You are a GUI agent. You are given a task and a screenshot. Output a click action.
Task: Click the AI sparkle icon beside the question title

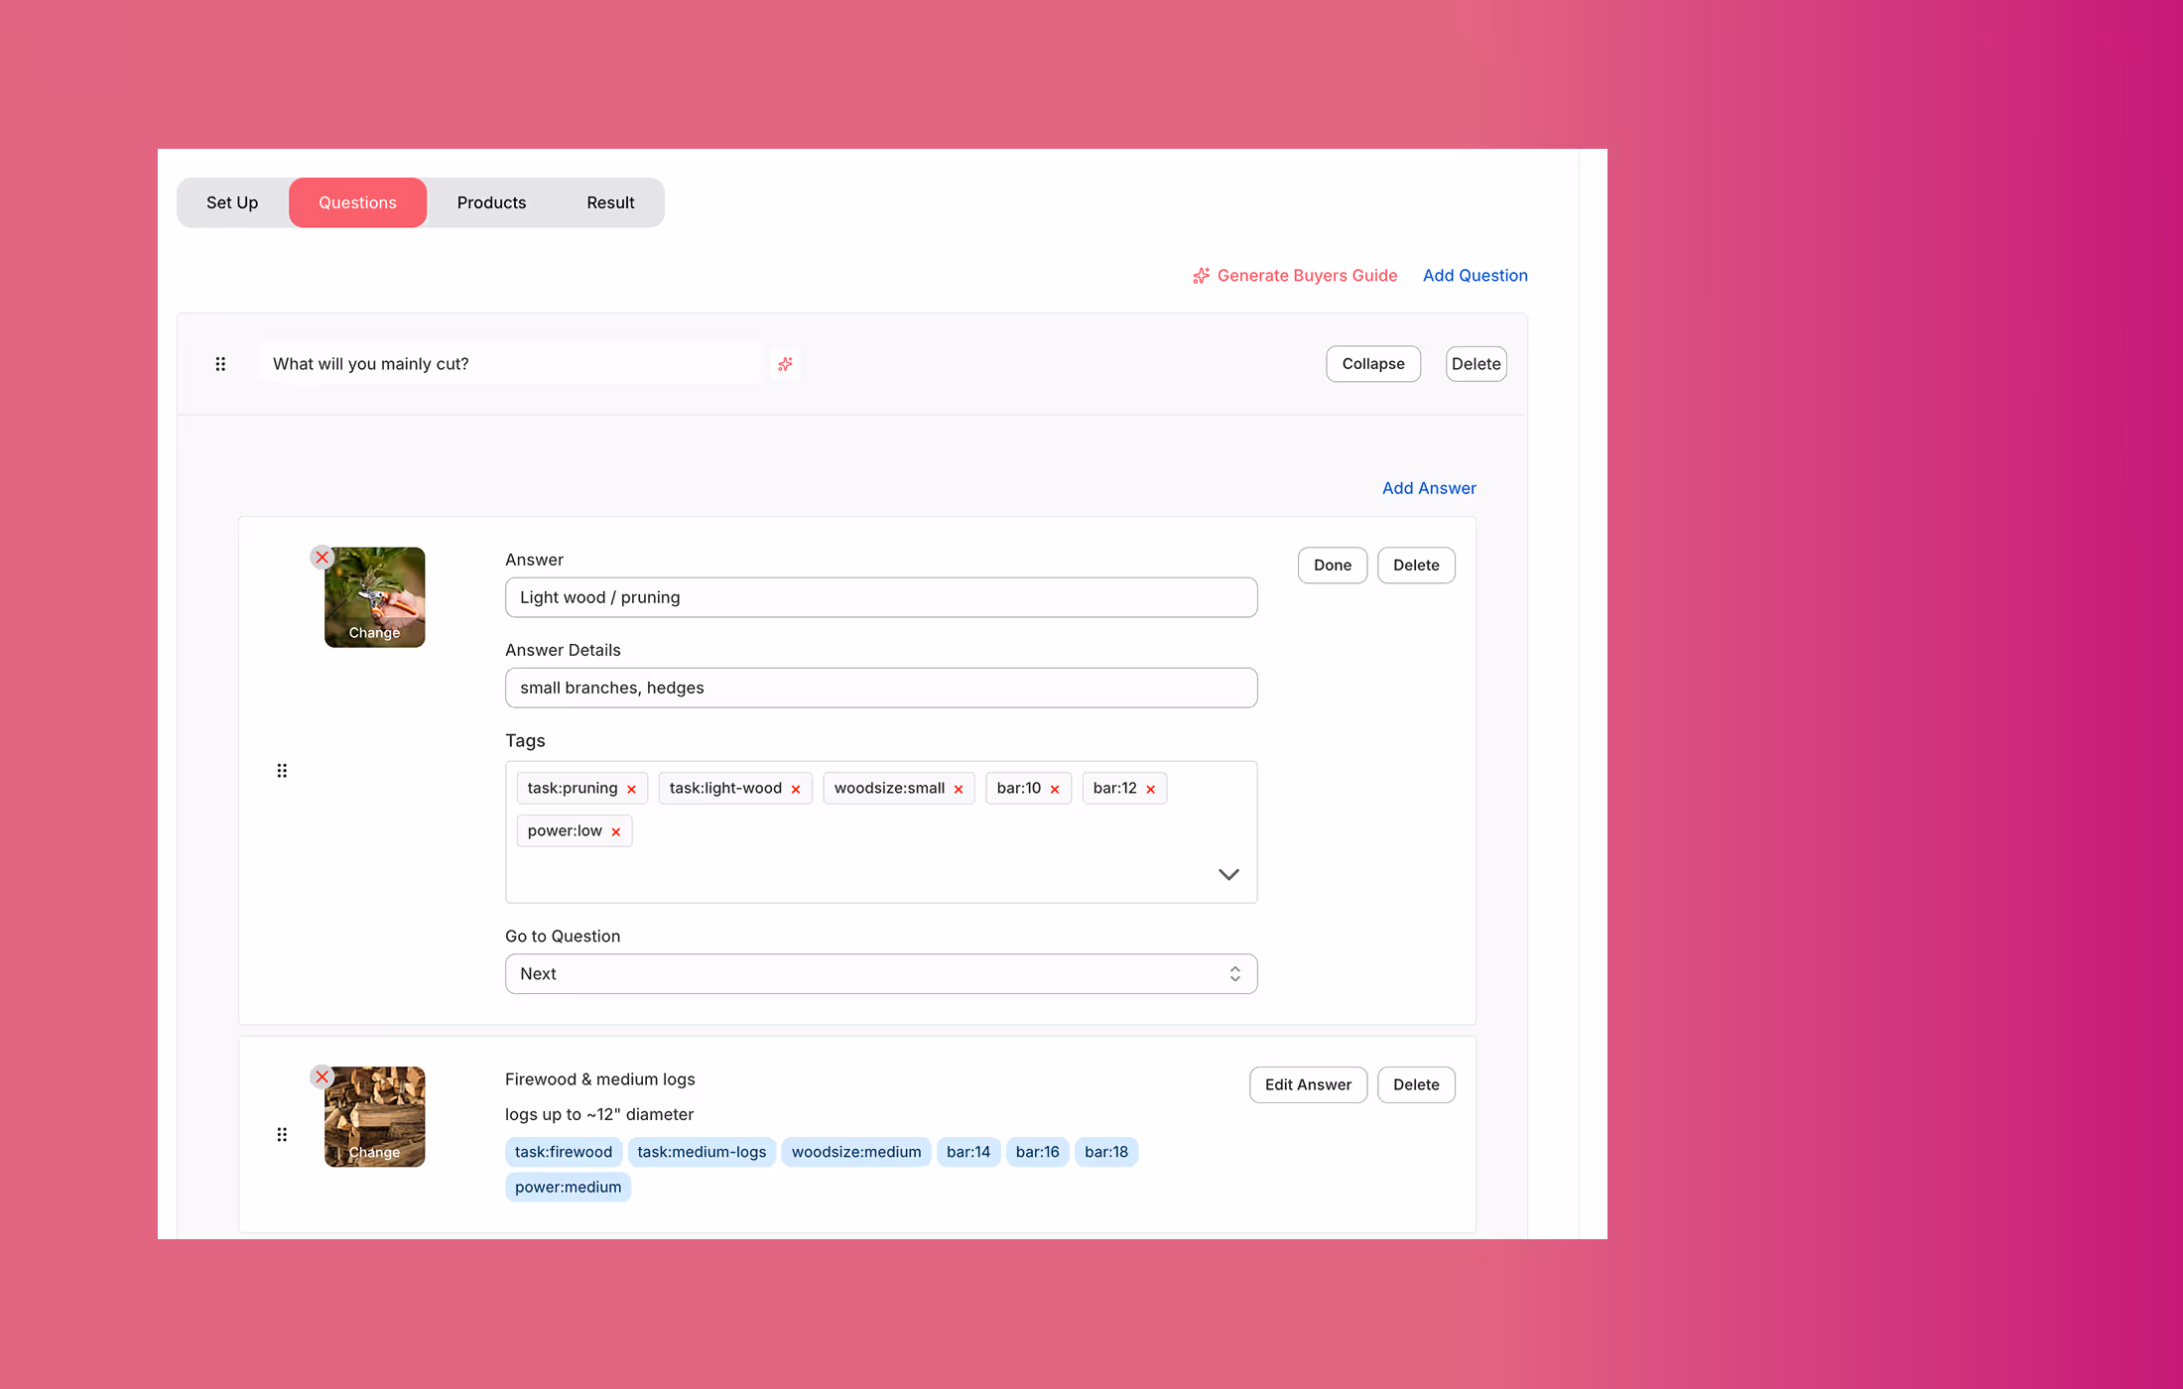coord(785,364)
